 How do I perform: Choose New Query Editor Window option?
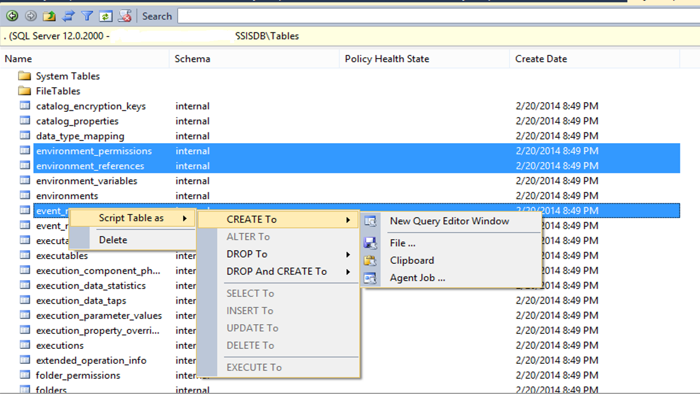[449, 221]
